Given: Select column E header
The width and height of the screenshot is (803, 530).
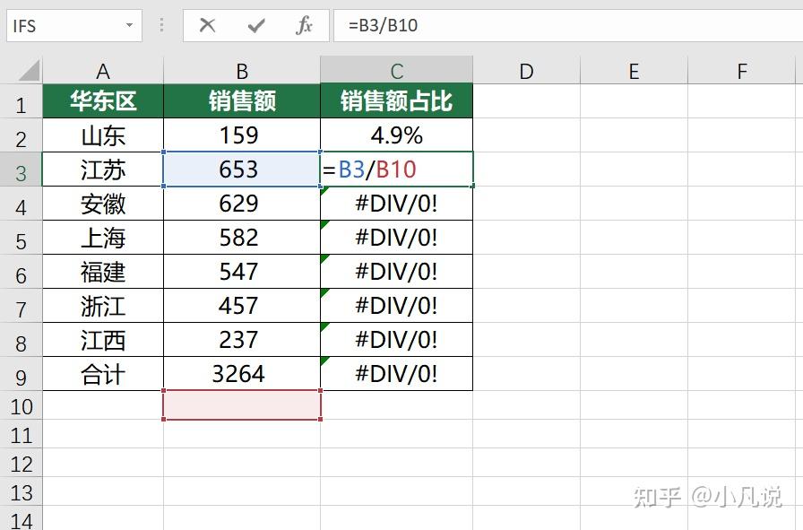Looking at the screenshot, I should pos(634,71).
